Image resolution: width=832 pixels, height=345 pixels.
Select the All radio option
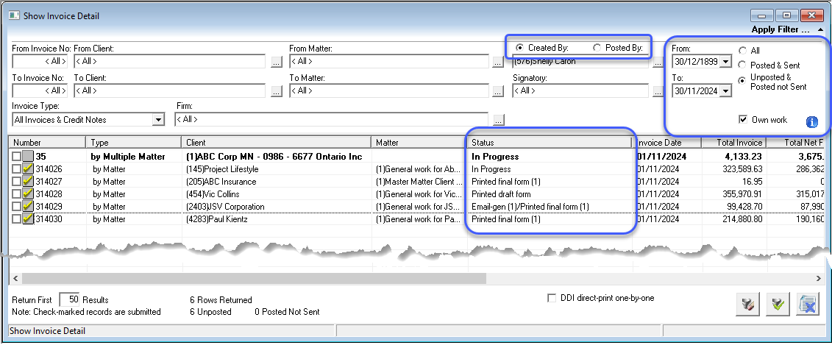click(743, 51)
